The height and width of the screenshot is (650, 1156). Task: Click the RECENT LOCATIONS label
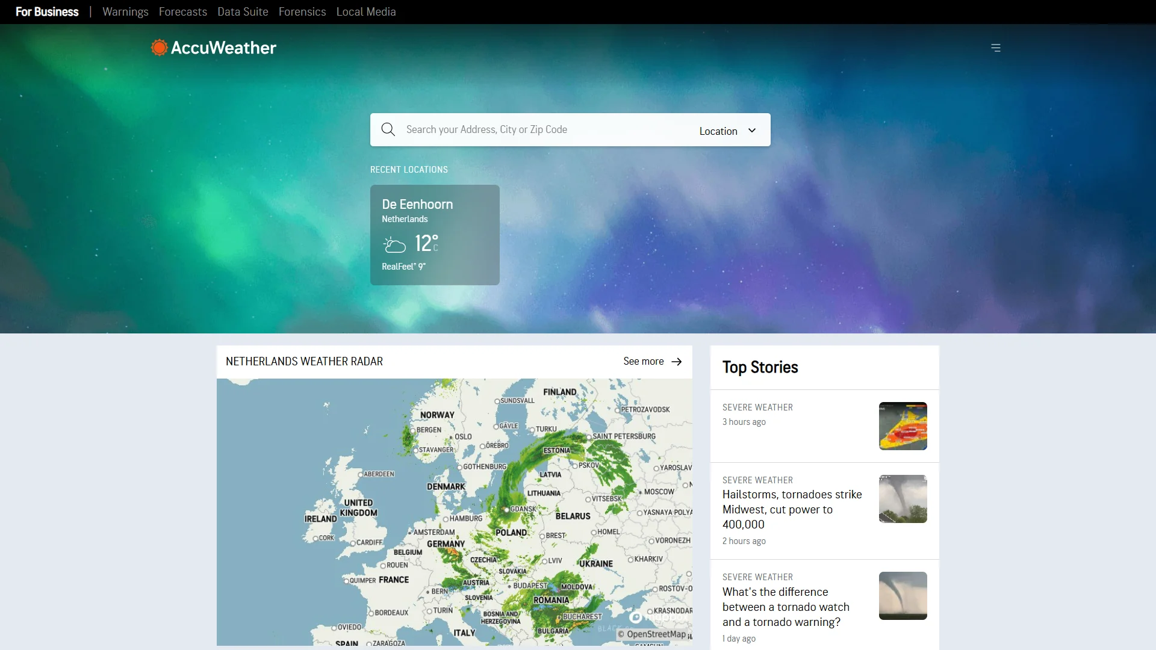(x=409, y=170)
